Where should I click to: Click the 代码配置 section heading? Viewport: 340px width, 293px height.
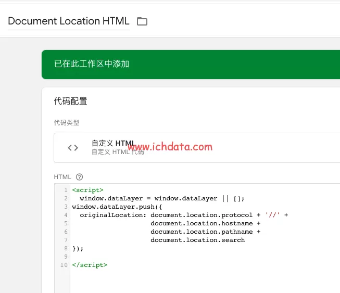pos(70,101)
